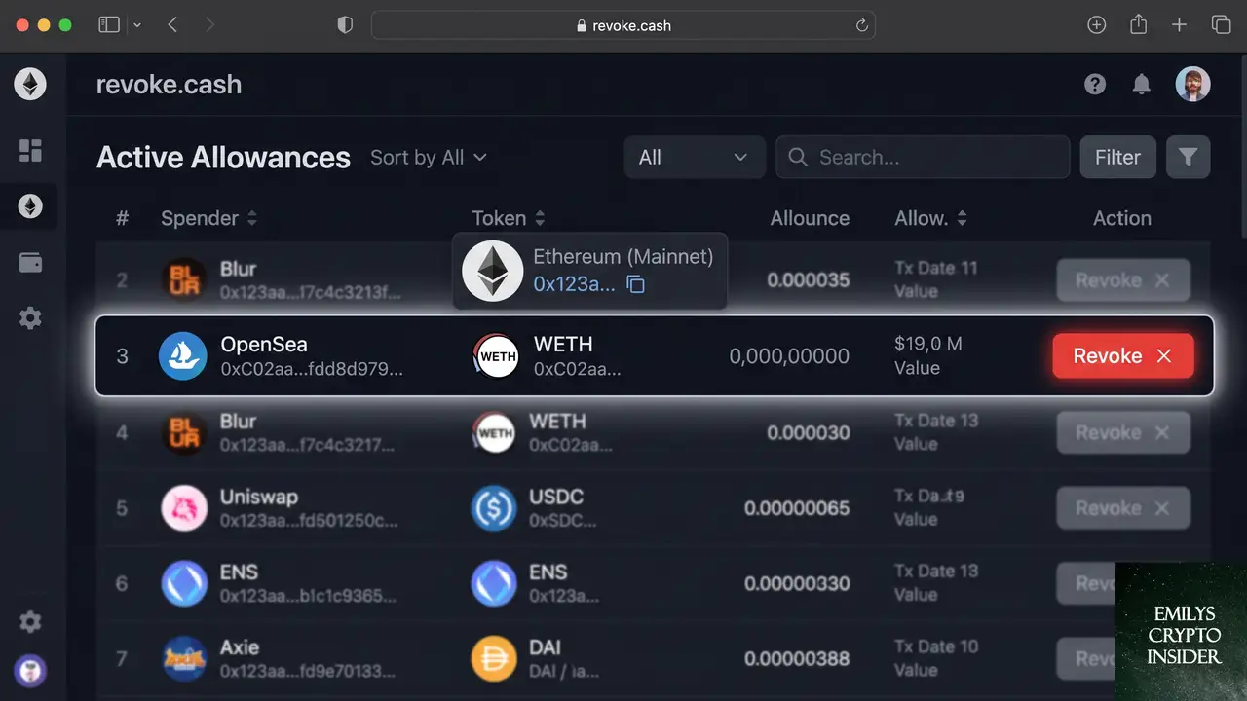This screenshot has height=701, width=1247.
Task: Revoke the OpenSea WETH allowance
Action: (x=1123, y=356)
